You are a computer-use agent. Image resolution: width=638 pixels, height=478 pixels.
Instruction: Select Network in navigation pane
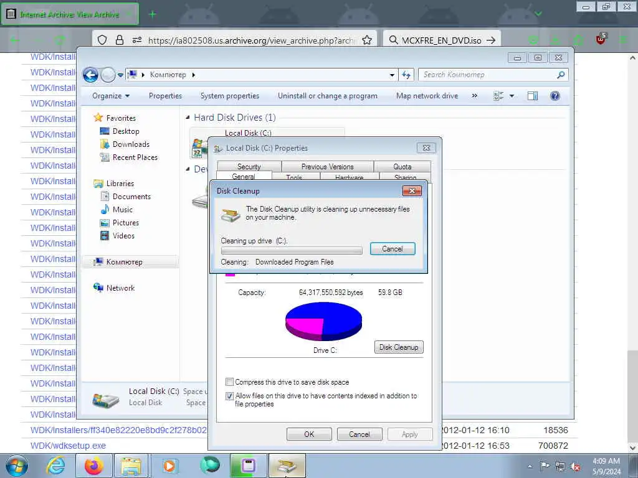click(x=120, y=288)
